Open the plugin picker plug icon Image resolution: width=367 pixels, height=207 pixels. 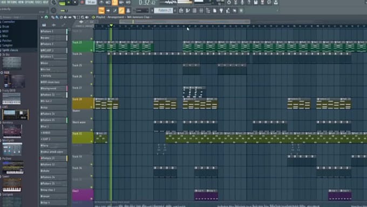pos(221,11)
